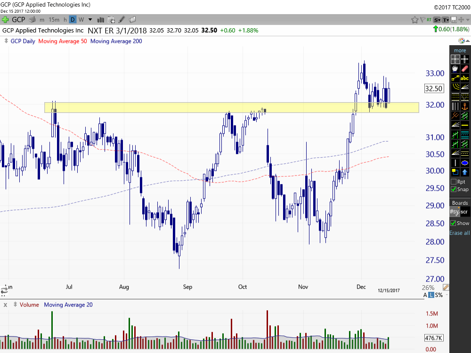471x353 pixels.
Task: Toggle the Show checkbox under Boards
Action: (x=454, y=223)
